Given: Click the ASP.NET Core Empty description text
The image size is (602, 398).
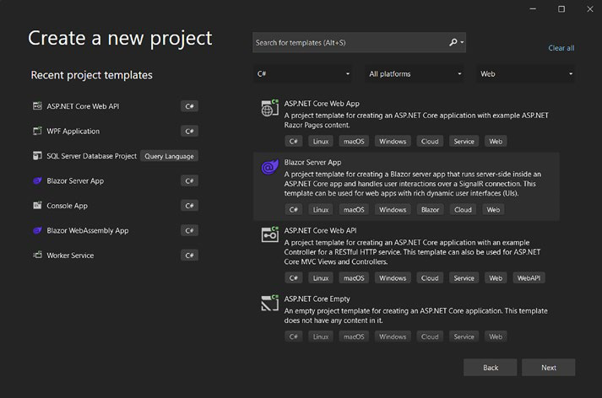Looking at the screenshot, I should [x=415, y=315].
